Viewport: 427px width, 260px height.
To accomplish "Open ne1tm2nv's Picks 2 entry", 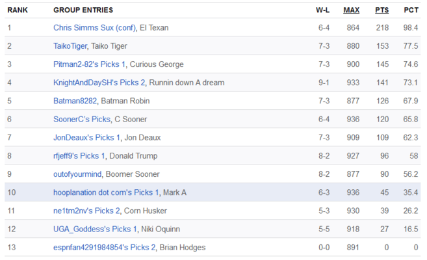I will pos(86,211).
